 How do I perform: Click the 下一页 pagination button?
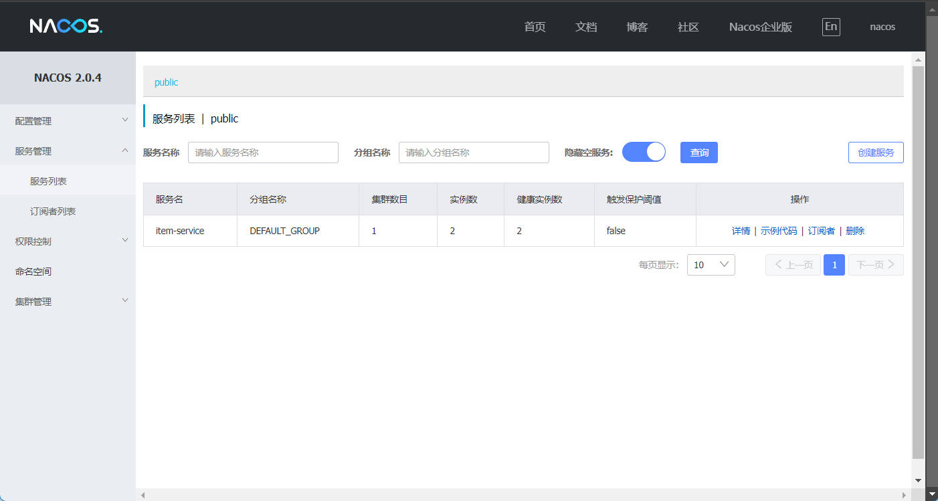876,265
